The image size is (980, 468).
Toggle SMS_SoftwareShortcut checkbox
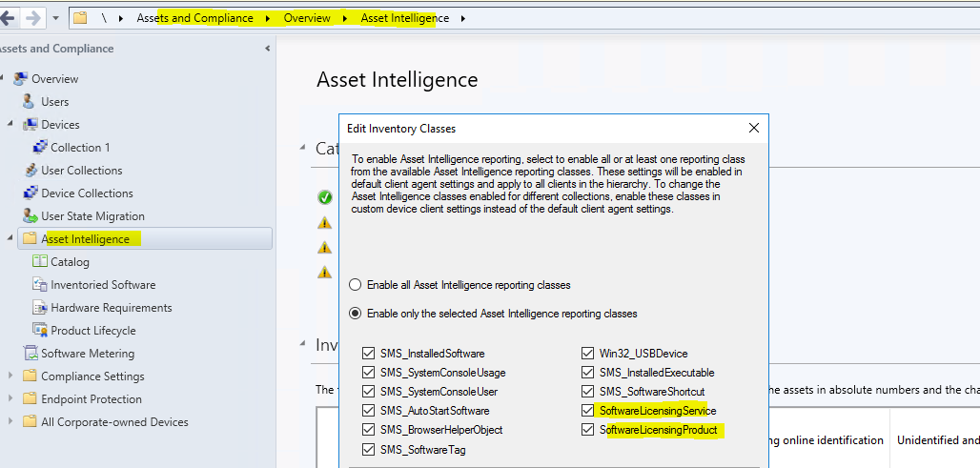point(587,392)
